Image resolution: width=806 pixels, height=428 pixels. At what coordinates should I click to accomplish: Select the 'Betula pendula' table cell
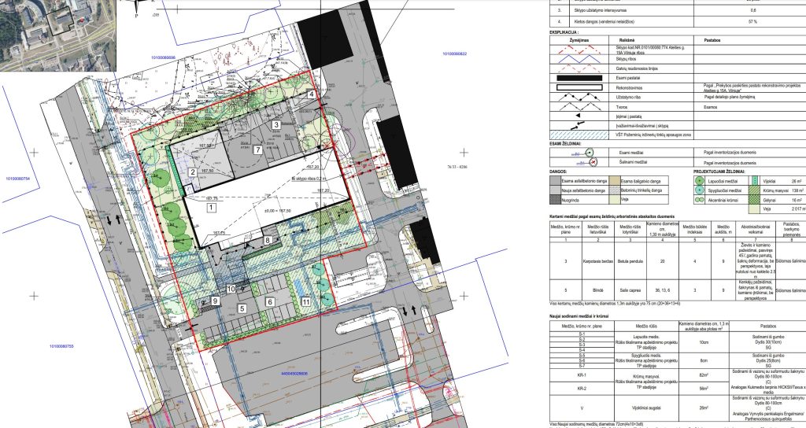pyautogui.click(x=630, y=261)
